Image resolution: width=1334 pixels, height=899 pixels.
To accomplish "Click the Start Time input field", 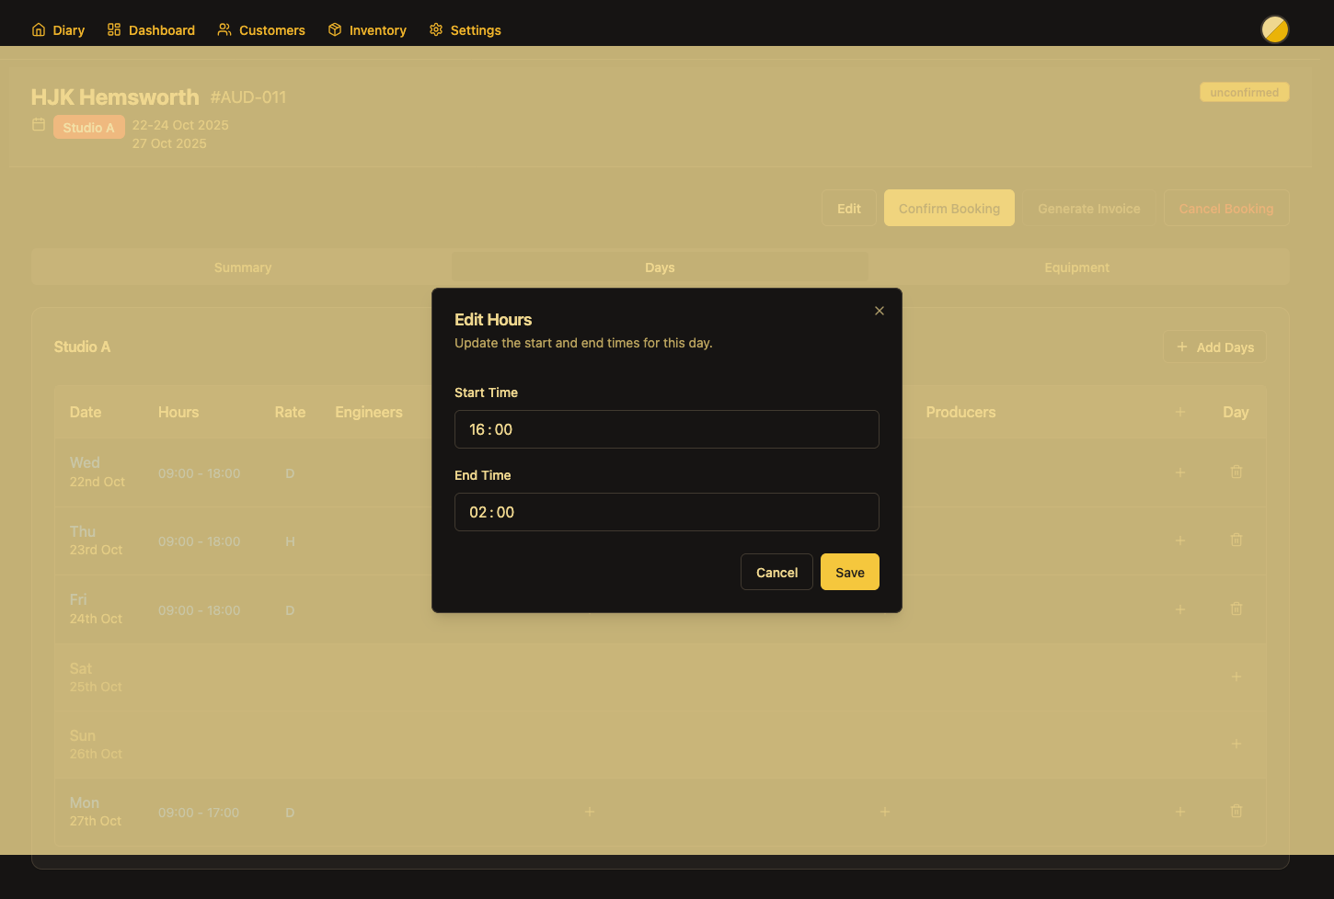I will click(666, 429).
